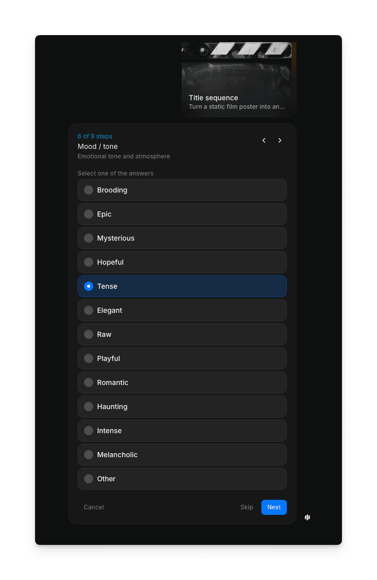Image resolution: width=377 pixels, height=580 pixels.
Task: Choose the Elegant mood option
Action: [x=182, y=310]
